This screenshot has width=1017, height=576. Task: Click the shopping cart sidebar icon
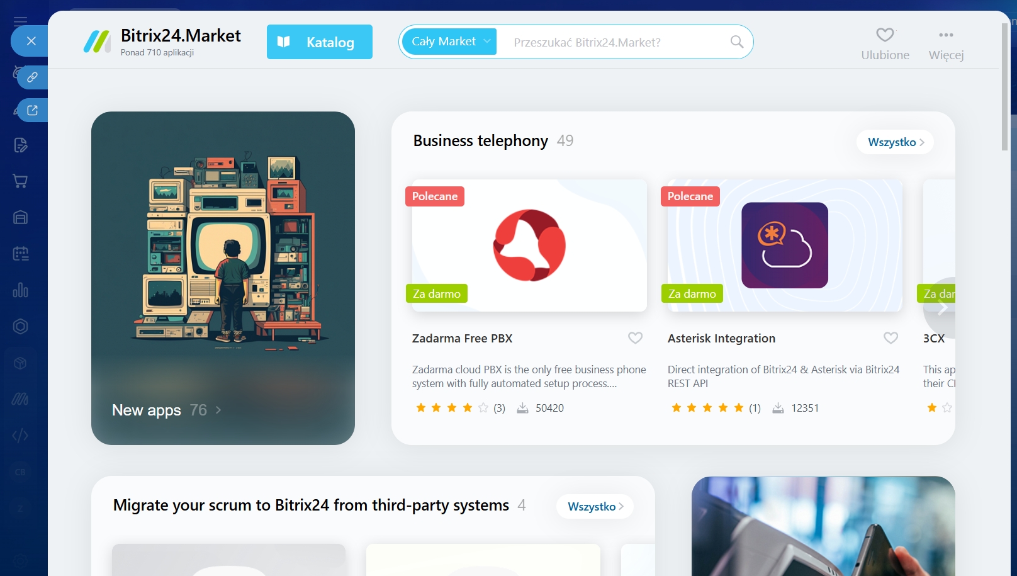tap(20, 181)
